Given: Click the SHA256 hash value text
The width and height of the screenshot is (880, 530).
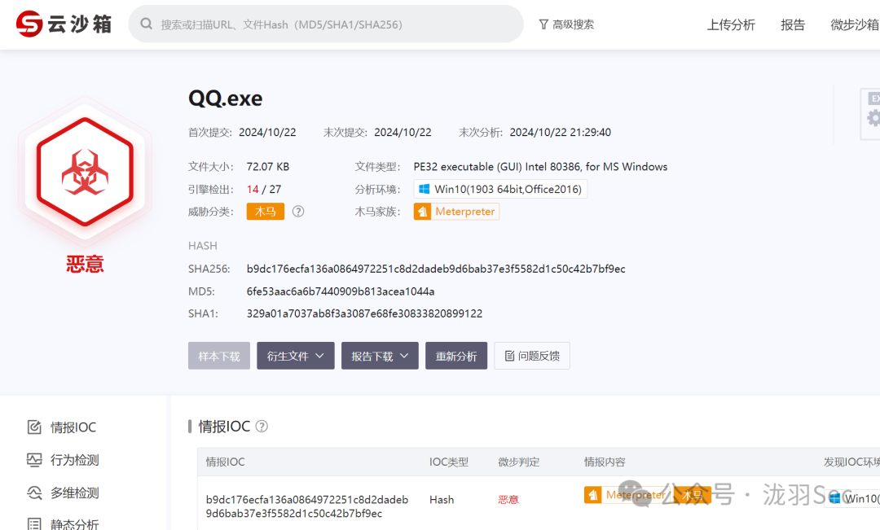Looking at the screenshot, I should tap(436, 269).
